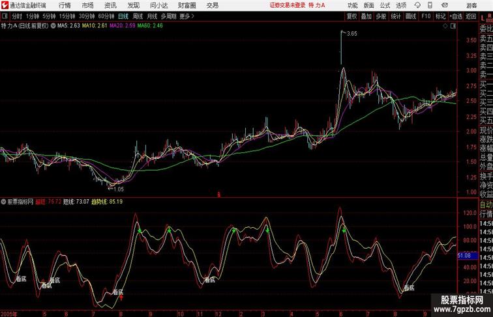Open the 公式 menu
The height and width of the screenshot is (317, 493).
pyautogui.click(x=385, y=5)
